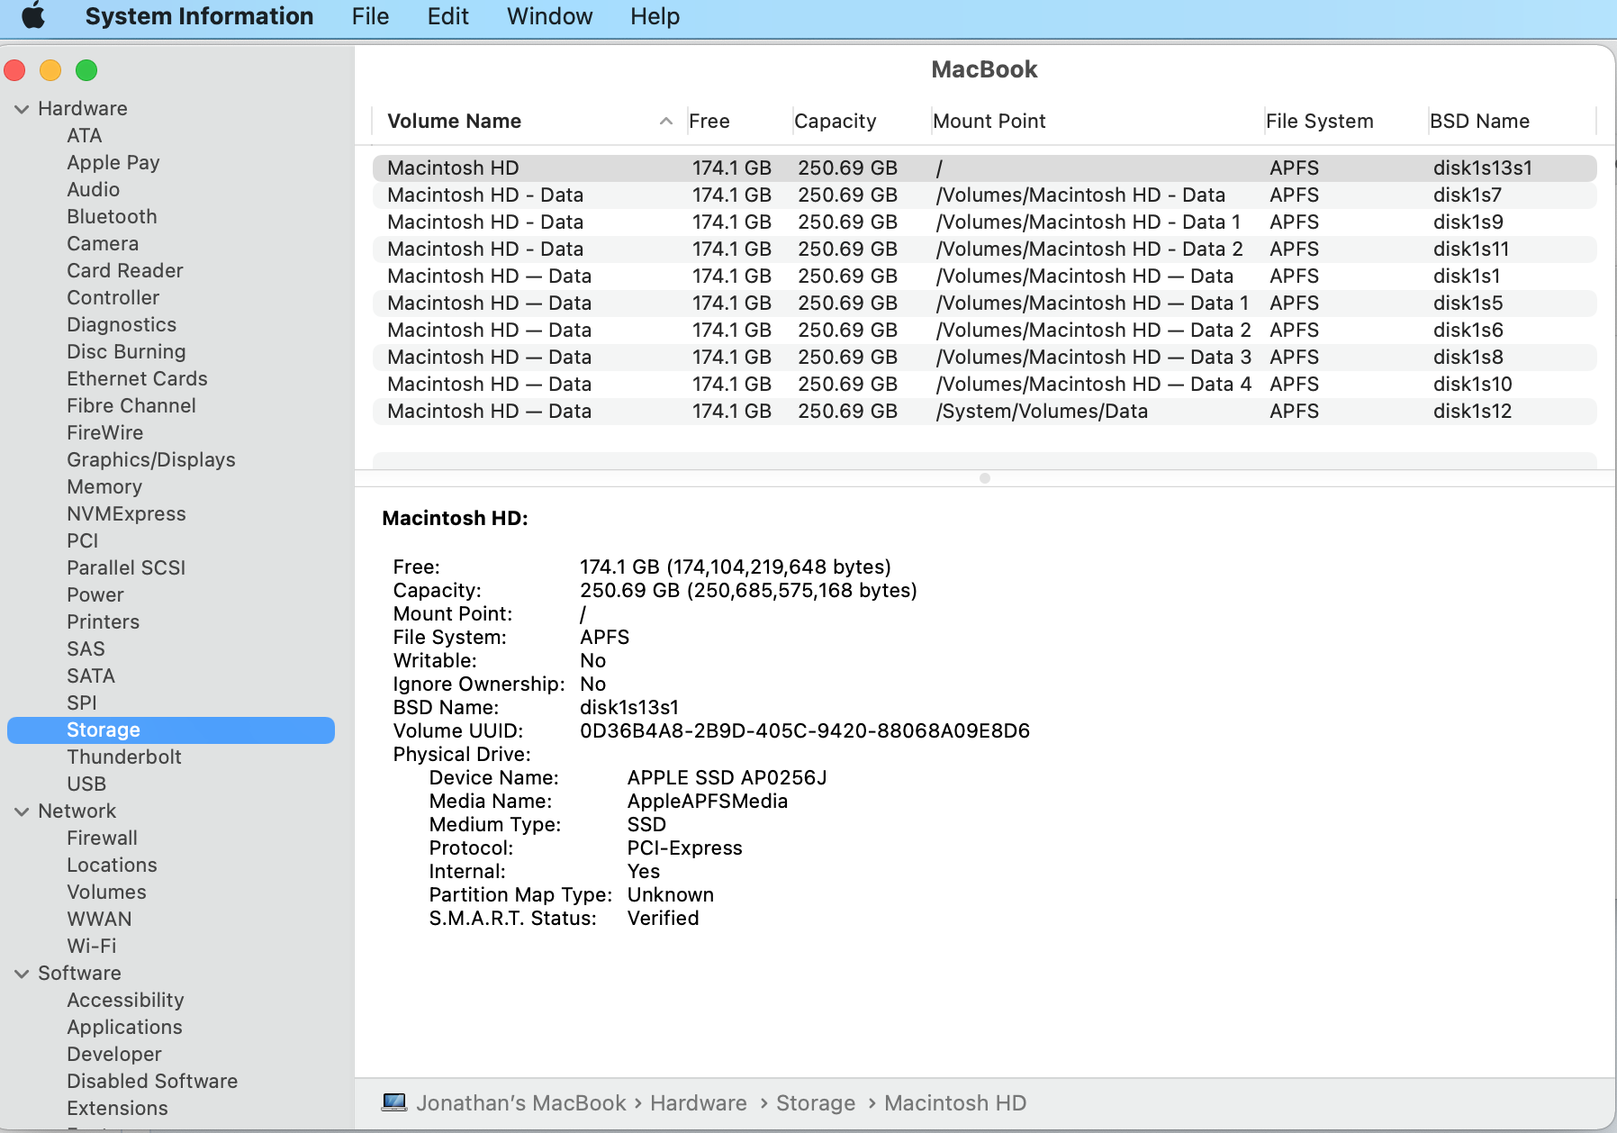Collapse the Network section
The height and width of the screenshot is (1133, 1617).
click(x=22, y=811)
